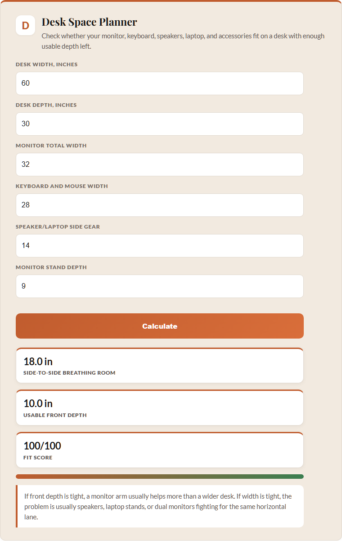The image size is (342, 541).
Task: Click the Monitor Stand Depth field showing 9
Action: [160, 286]
